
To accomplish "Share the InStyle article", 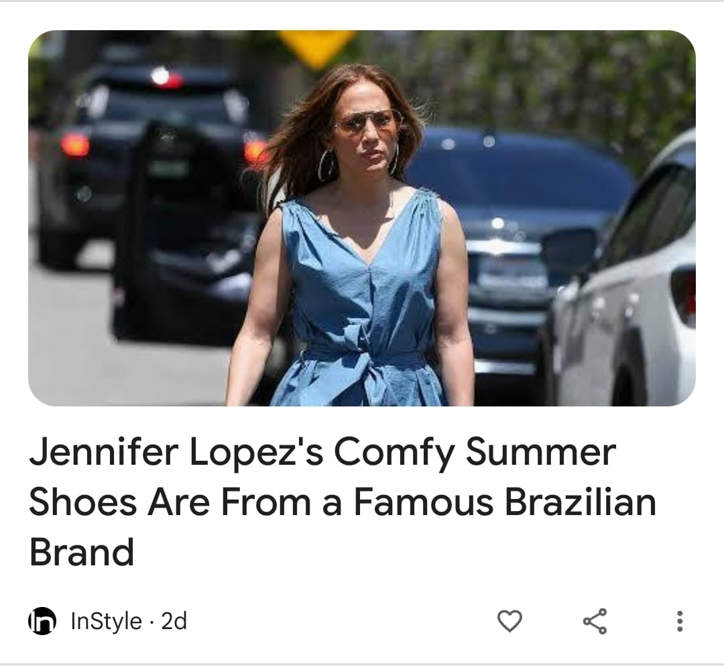I will (595, 621).
